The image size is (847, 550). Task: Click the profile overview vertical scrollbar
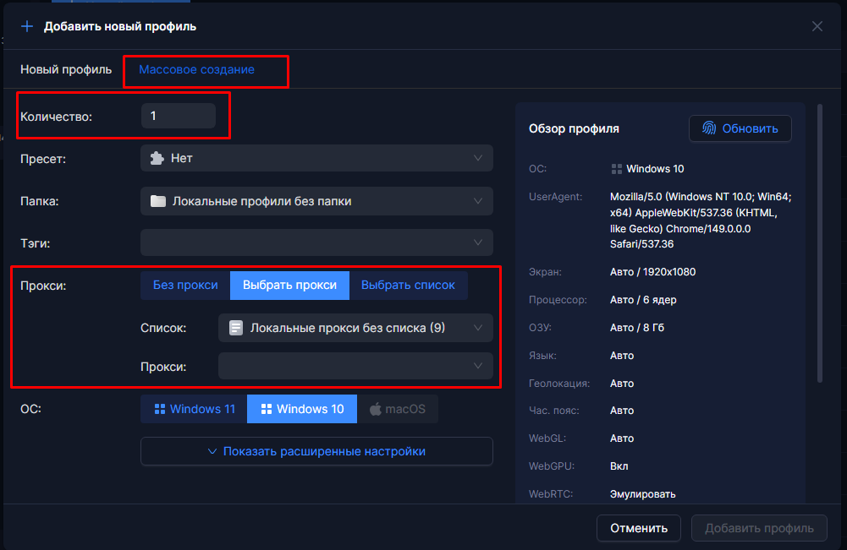click(820, 242)
